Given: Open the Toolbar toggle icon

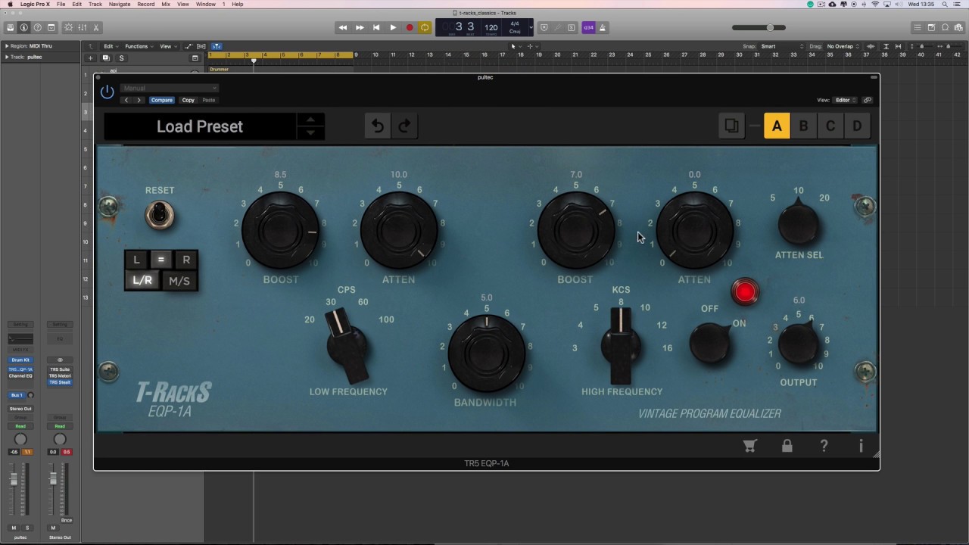Looking at the screenshot, I should pyautogui.click(x=51, y=28).
